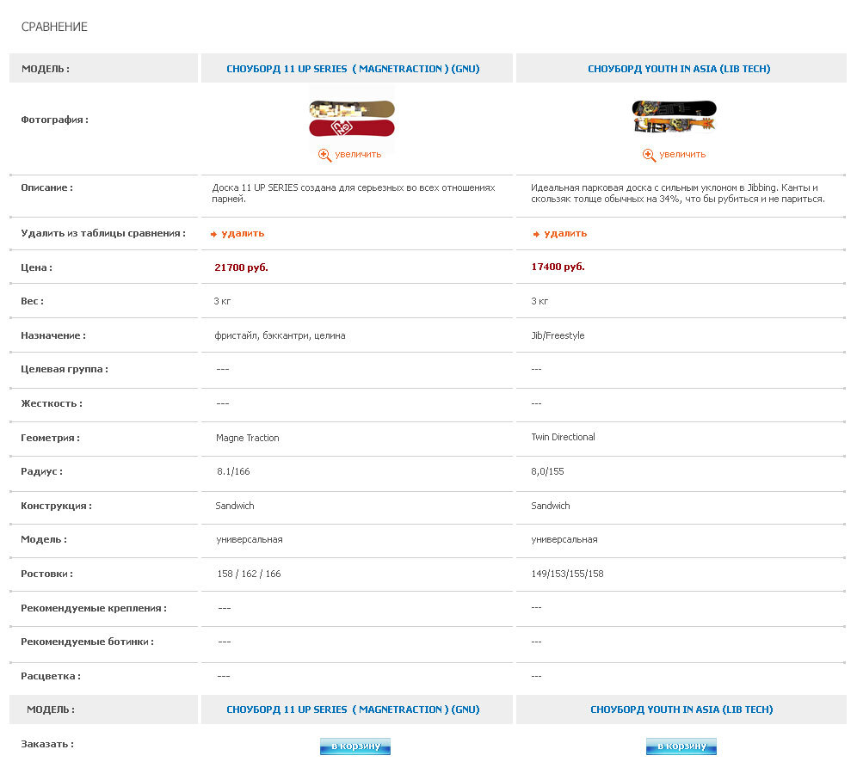Click the Конструкция : row label
This screenshot has width=857, height=774.
(x=56, y=506)
